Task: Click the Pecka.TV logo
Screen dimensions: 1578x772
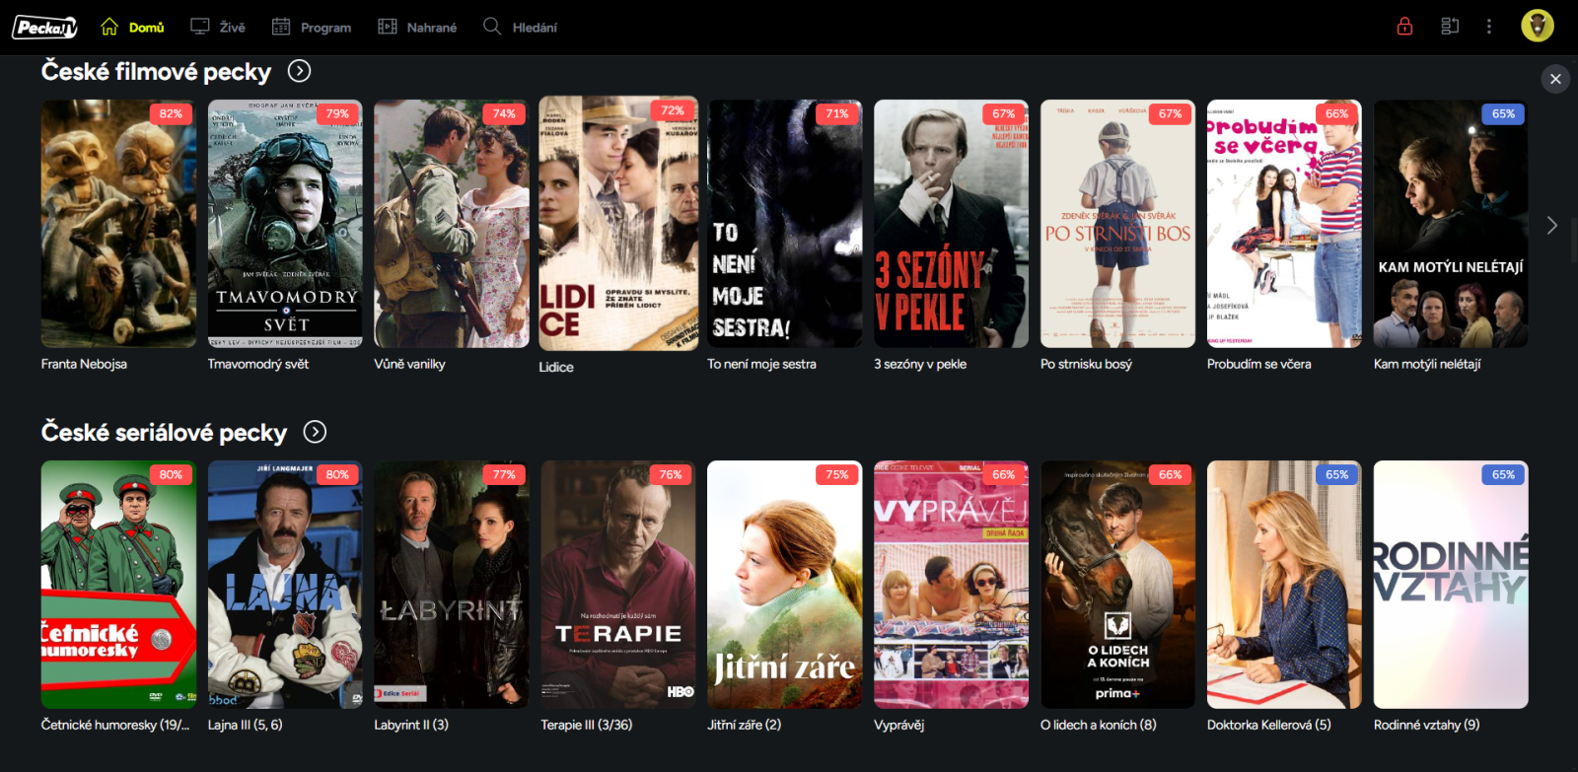Action: coord(44,27)
